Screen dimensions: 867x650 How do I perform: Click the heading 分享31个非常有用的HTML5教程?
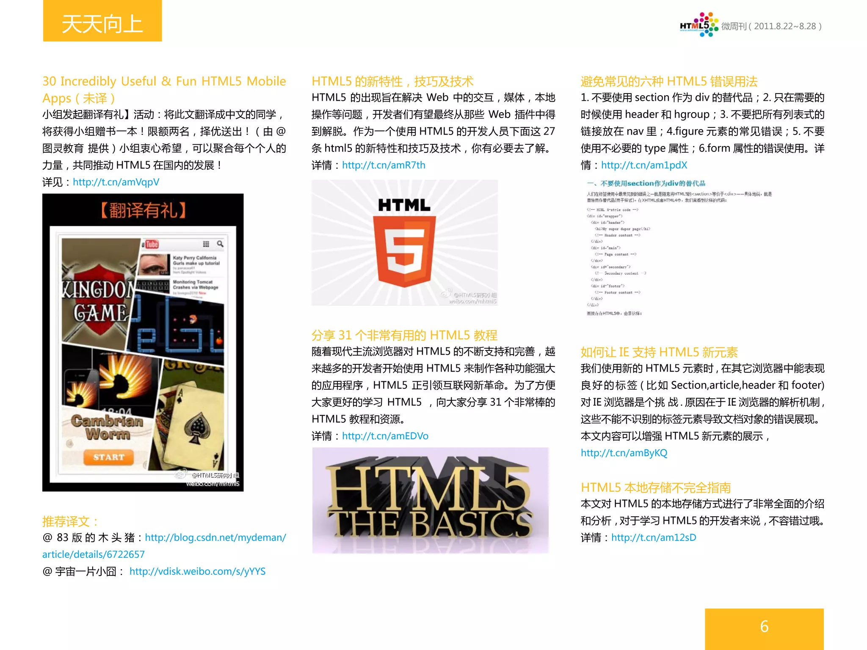tap(404, 335)
